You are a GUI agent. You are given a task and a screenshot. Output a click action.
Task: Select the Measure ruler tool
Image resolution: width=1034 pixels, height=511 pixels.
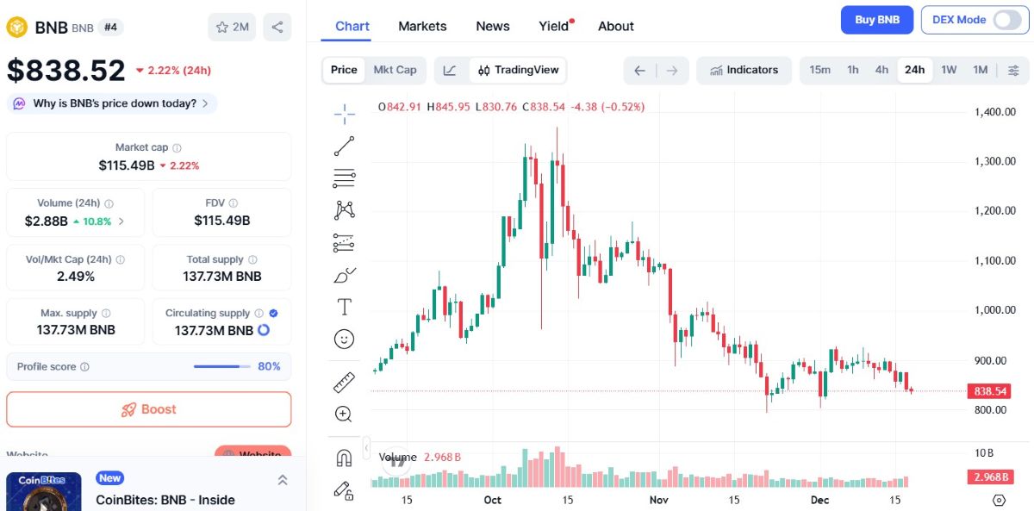(344, 381)
